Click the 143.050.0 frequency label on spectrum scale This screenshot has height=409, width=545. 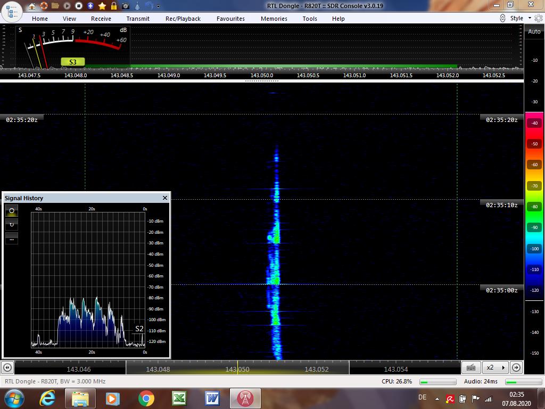pyautogui.click(x=262, y=75)
